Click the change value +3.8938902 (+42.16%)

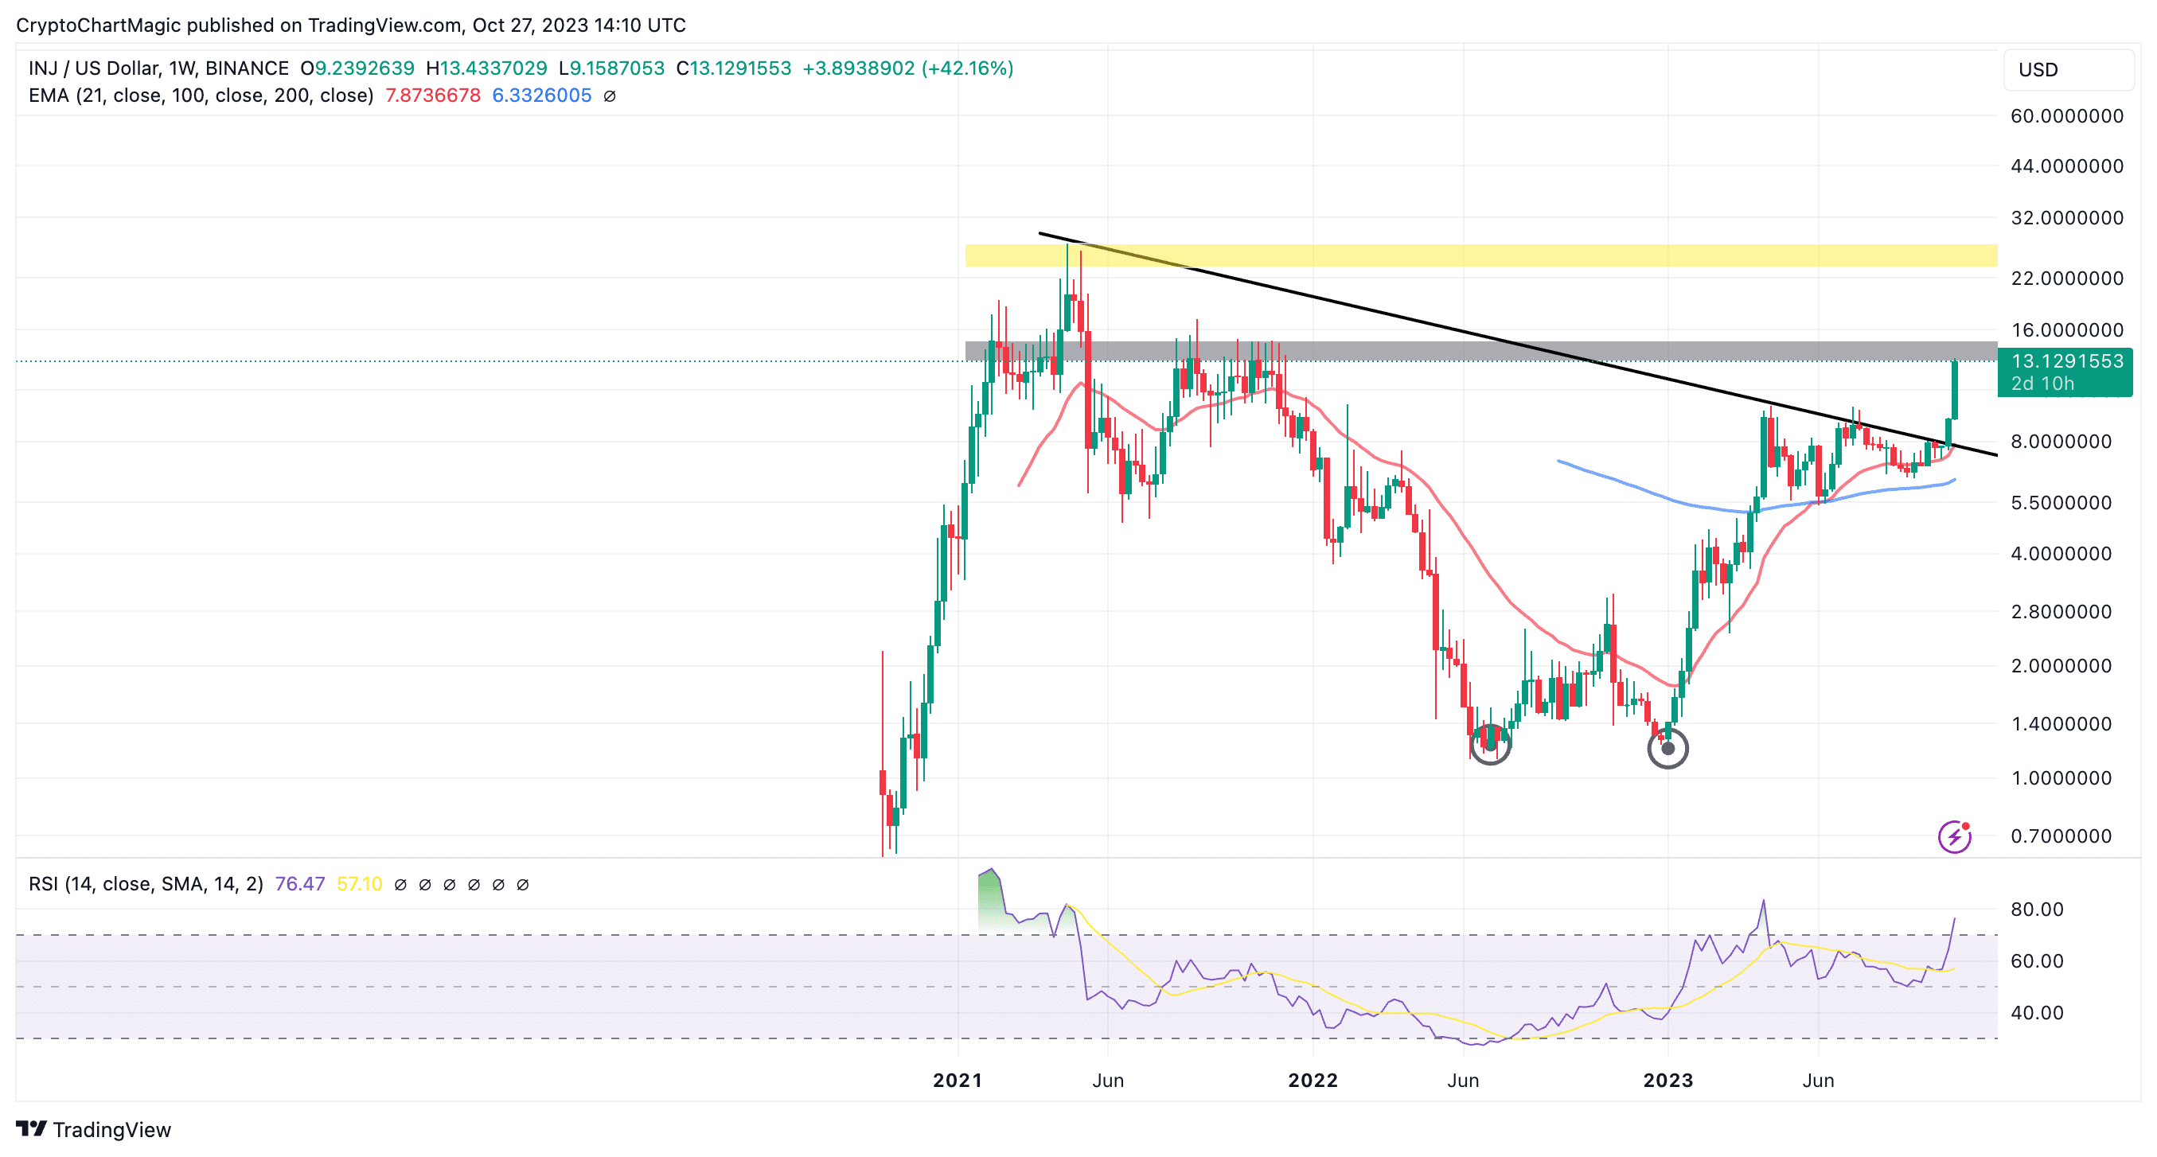(907, 68)
